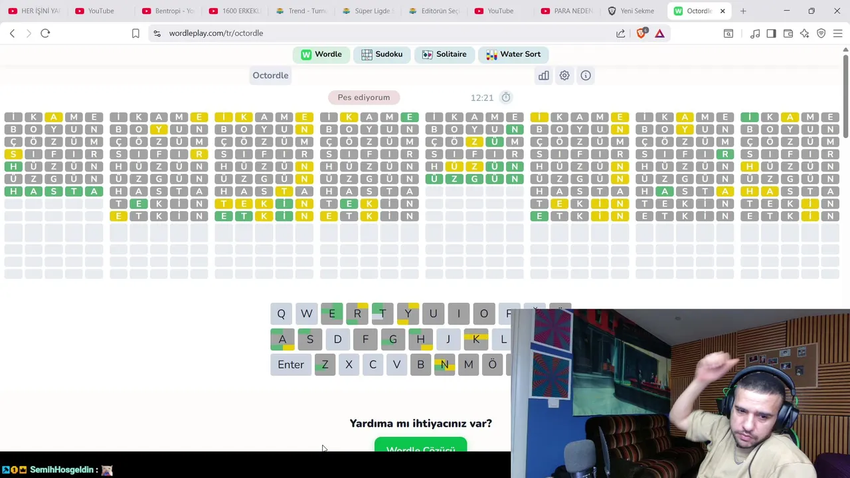The height and width of the screenshot is (478, 850).
Task: Tap the C key on keyboard
Action: tap(373, 364)
